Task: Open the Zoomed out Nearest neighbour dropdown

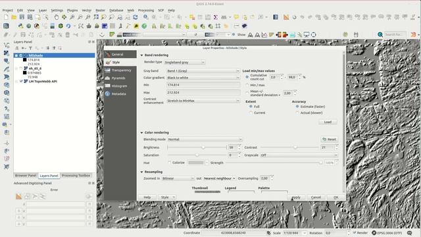Action: [219, 178]
